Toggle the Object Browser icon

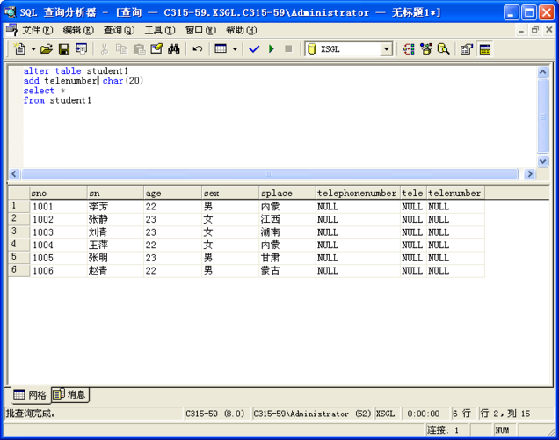click(x=426, y=49)
